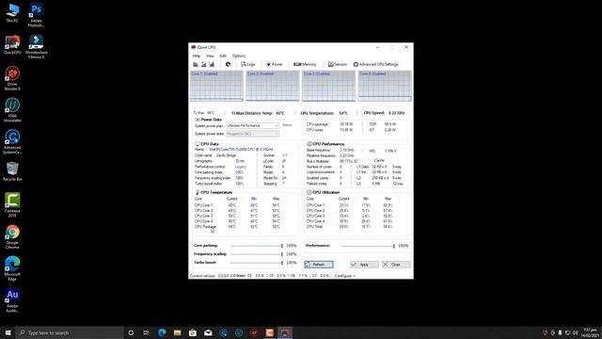The width and height of the screenshot is (602, 339).
Task: Open Camtasia 2019 desktop shortcut
Action: (12, 205)
